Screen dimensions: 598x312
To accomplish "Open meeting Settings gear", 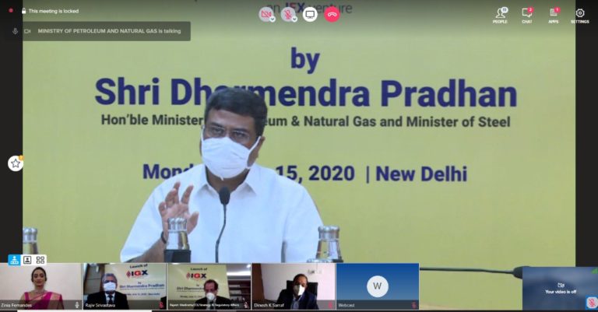I will 579,16.
